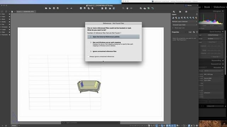This screenshot has height=127, width=227.
Task: Switch to Lightroom Book module
Action: [x=207, y=7]
